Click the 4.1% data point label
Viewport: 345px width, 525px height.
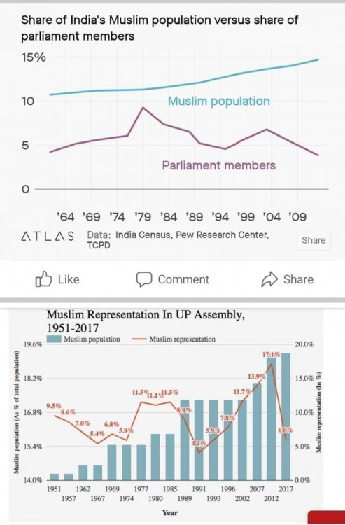[x=199, y=443]
